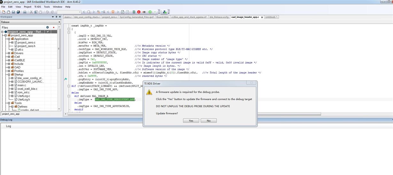Click the red Stop Build icon
The image size is (393, 175).
(139, 12)
